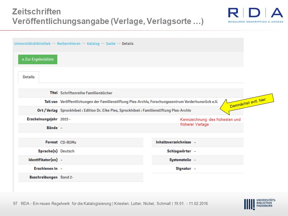
Task: Click the Details breadcrumb text
Action: [128, 43]
